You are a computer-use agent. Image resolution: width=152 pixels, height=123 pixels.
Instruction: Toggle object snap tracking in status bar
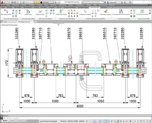105,121
